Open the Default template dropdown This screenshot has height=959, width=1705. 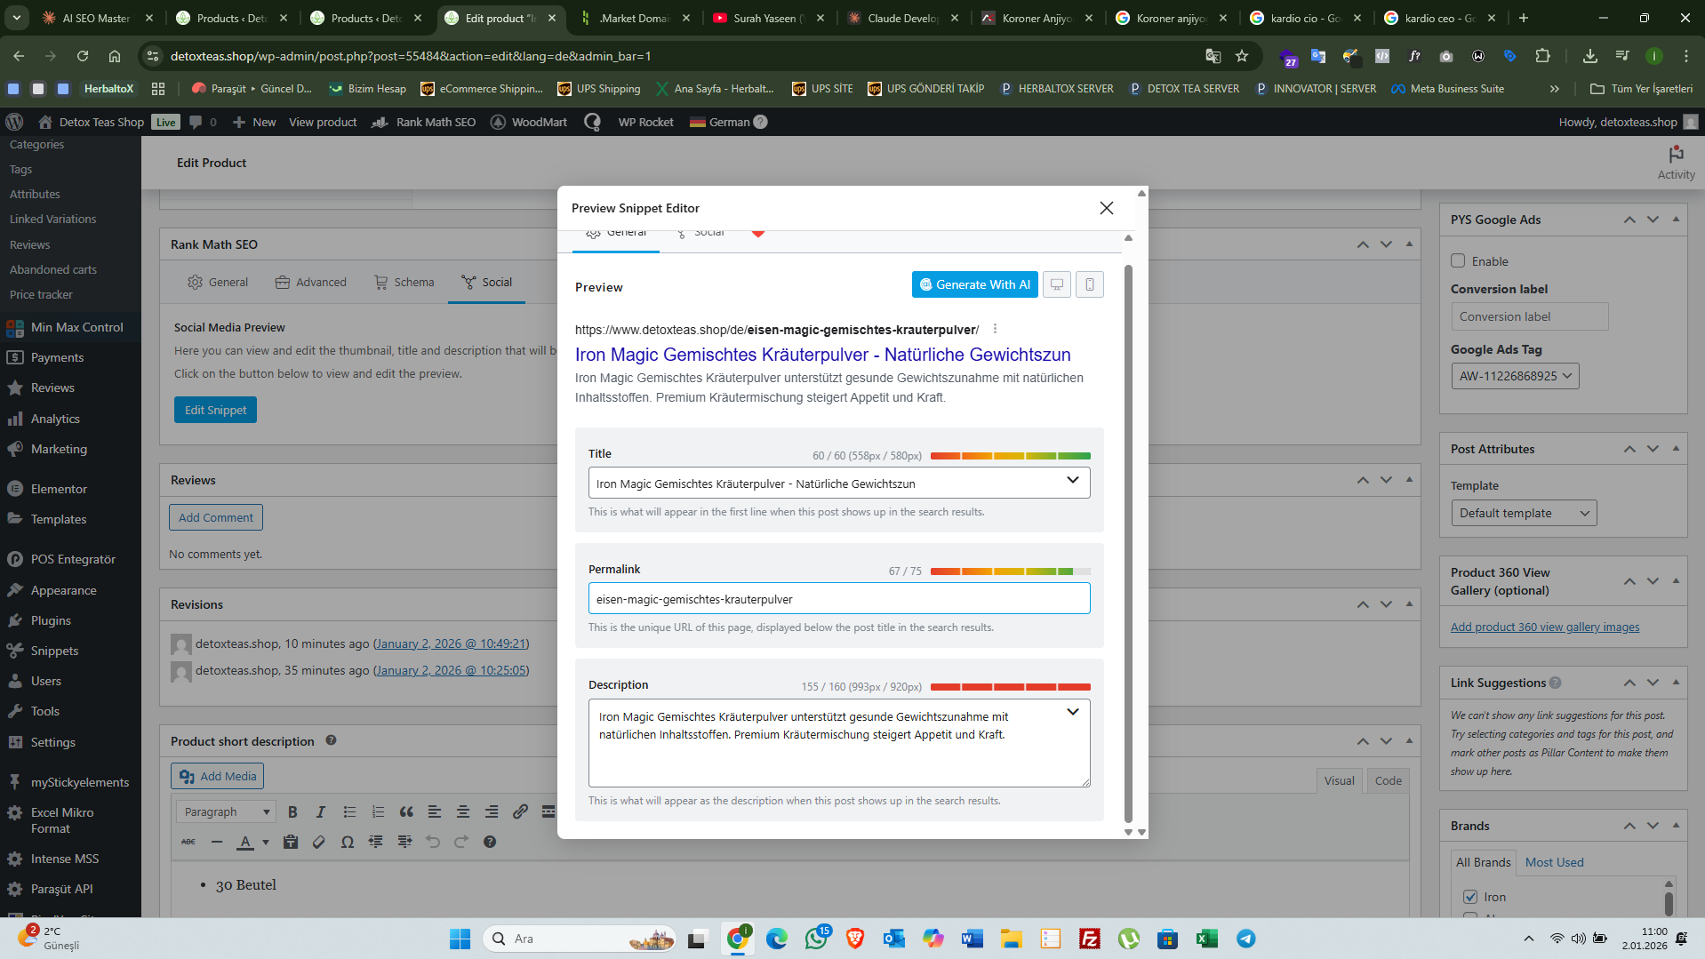pyautogui.click(x=1523, y=513)
